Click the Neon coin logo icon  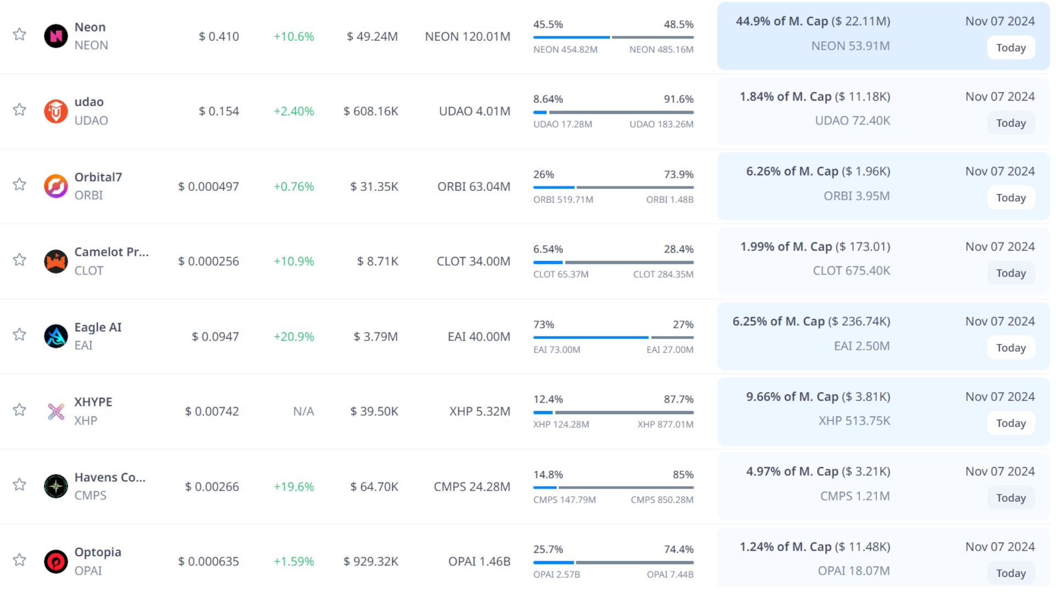(56, 36)
